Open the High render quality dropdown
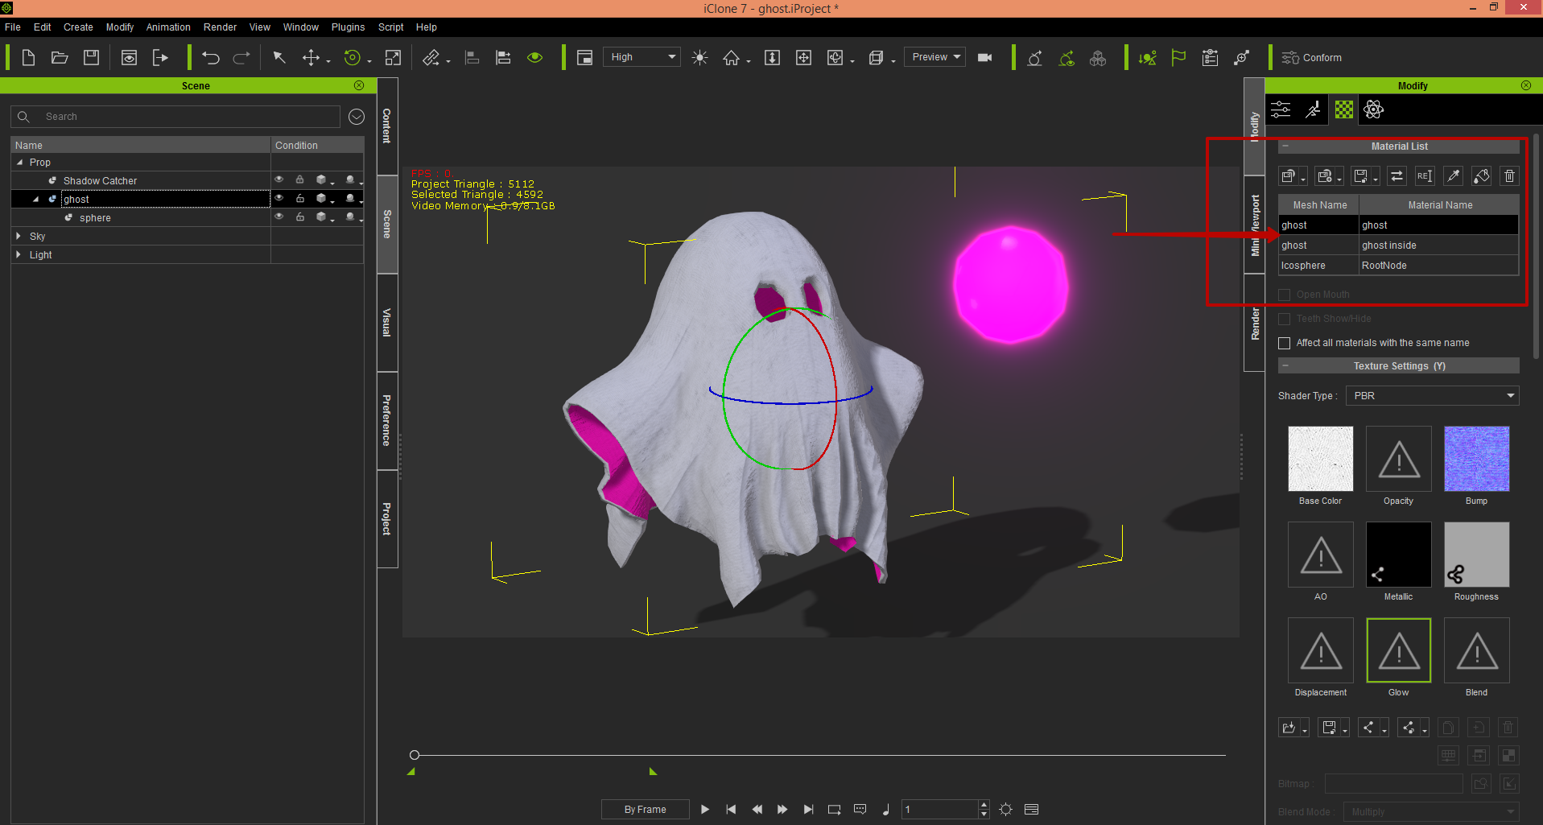1543x825 pixels. click(x=642, y=57)
